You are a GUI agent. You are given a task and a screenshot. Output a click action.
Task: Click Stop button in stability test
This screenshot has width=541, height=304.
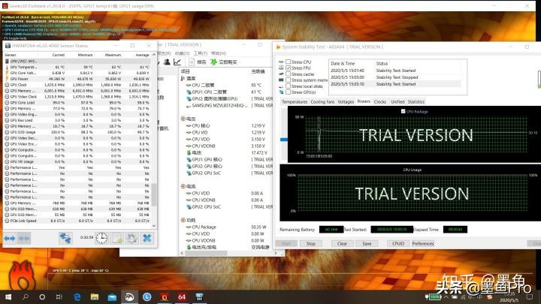pyautogui.click(x=310, y=244)
